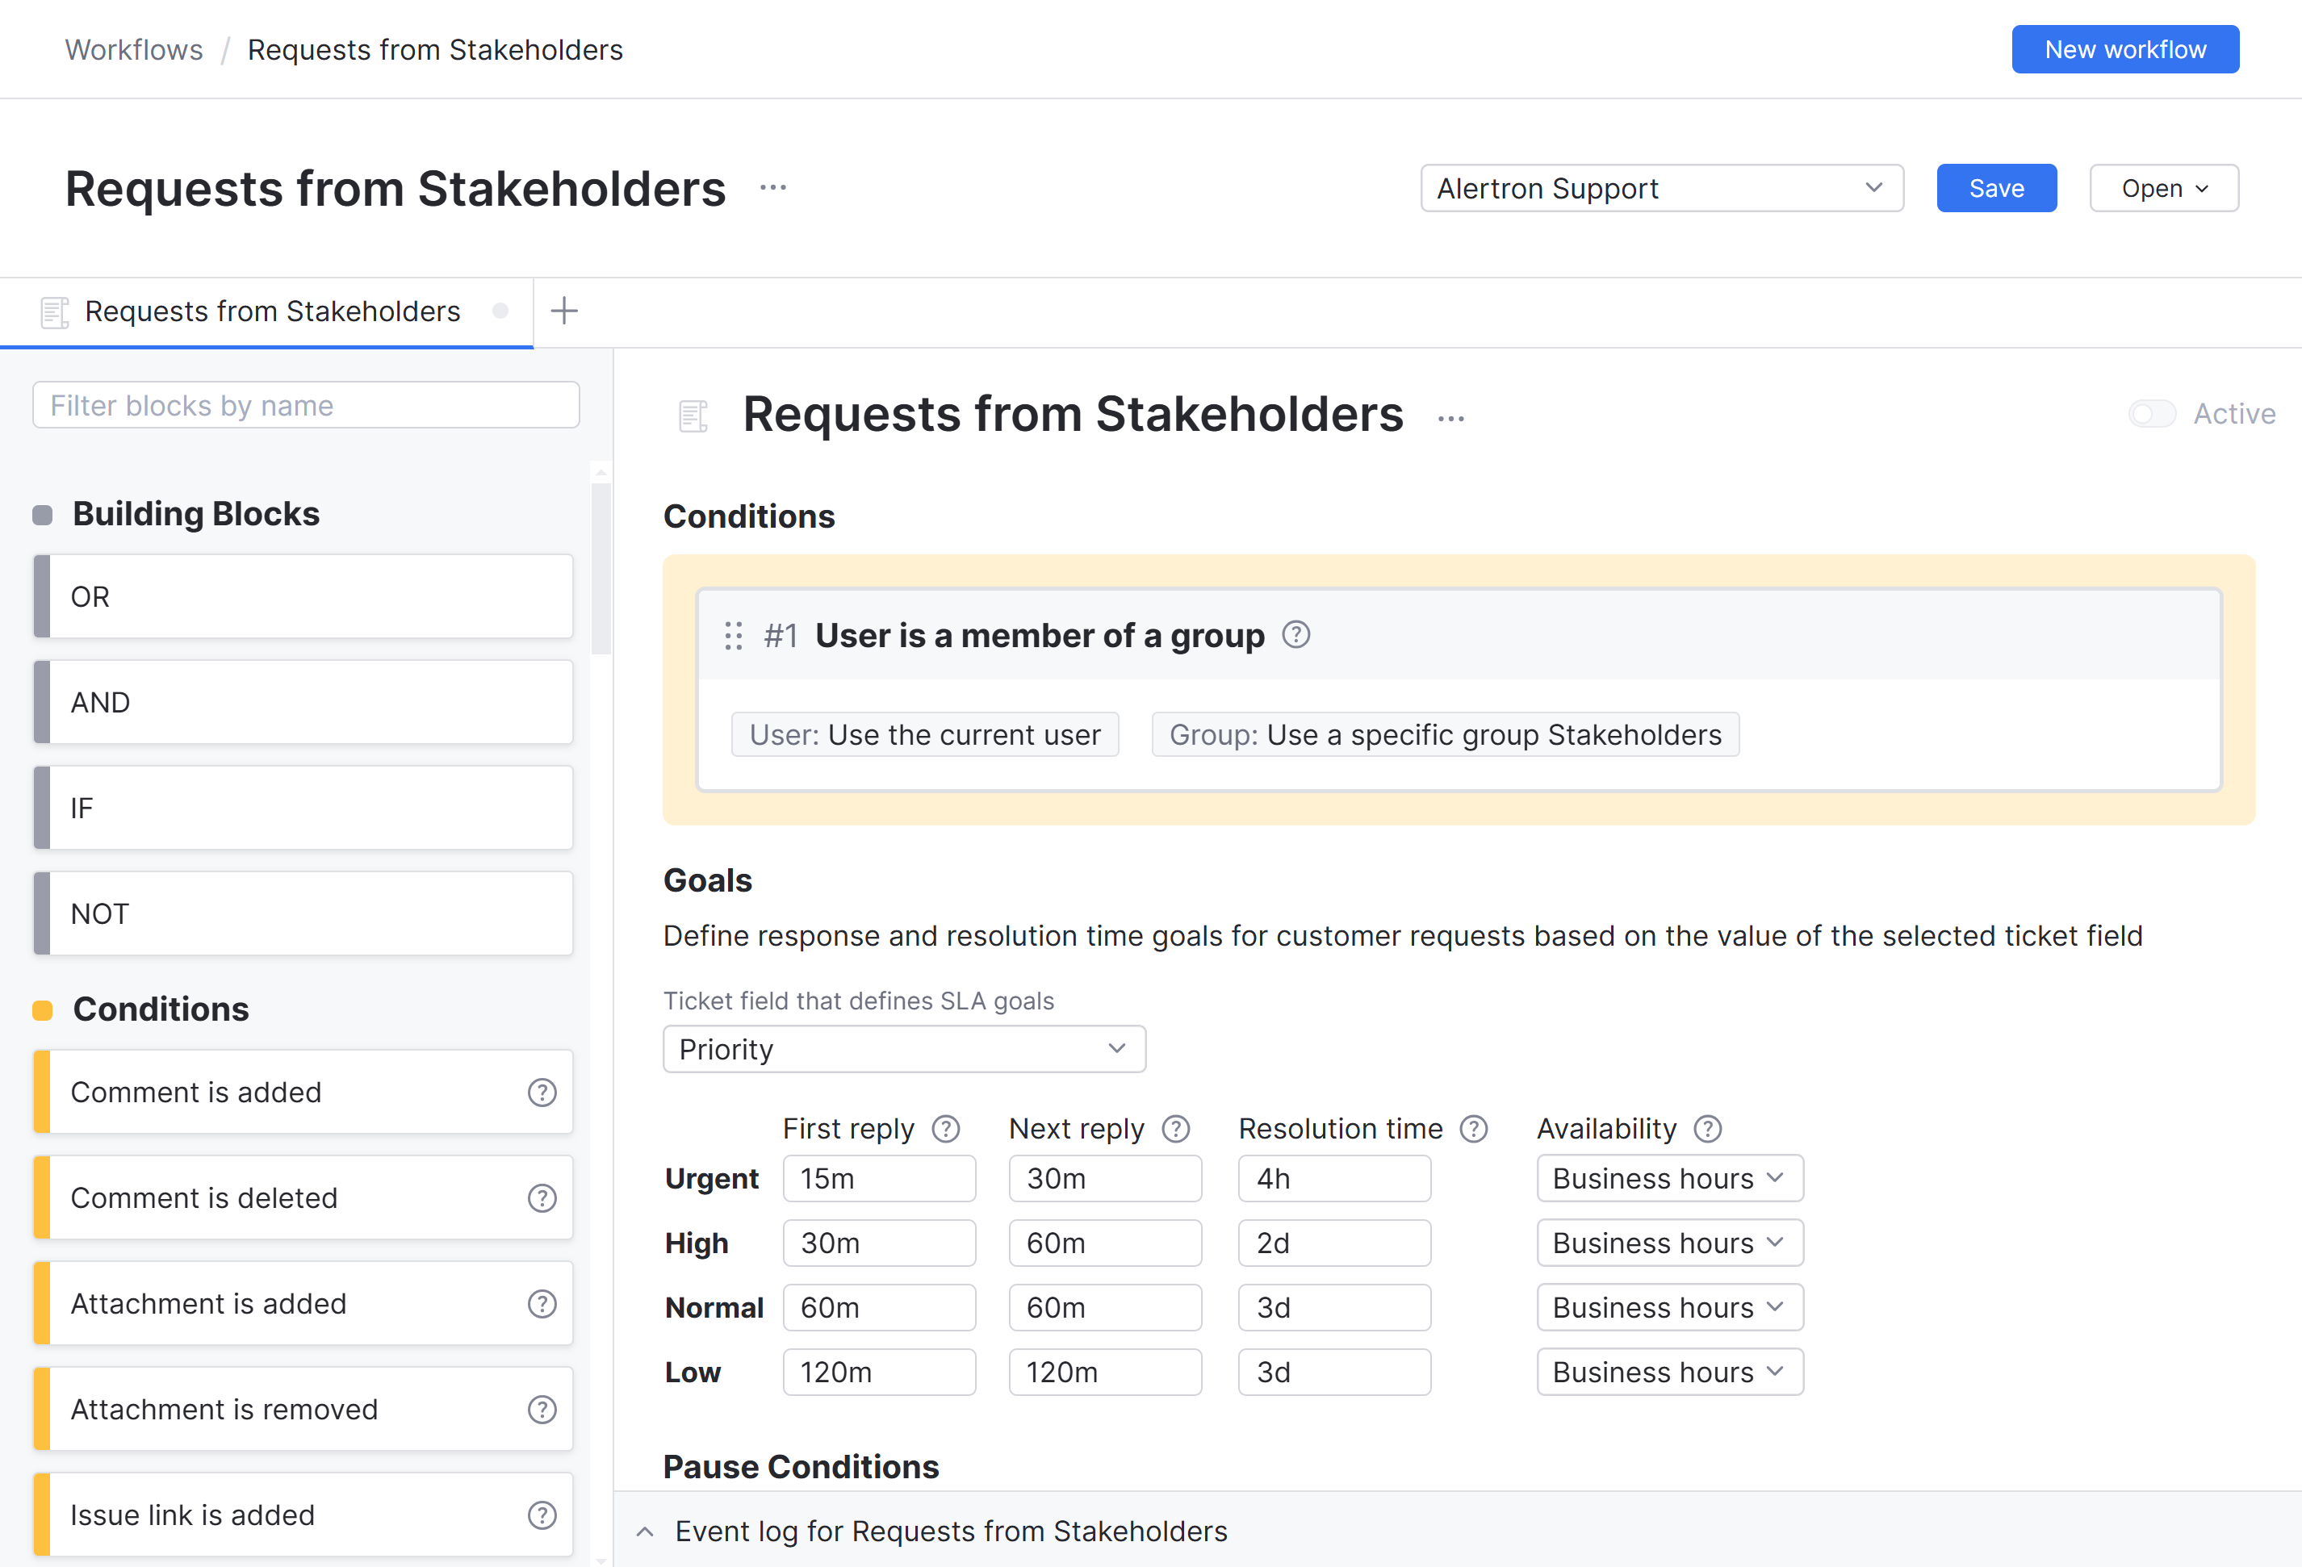2302x1567 pixels.
Task: Collapse the Event log panel
Action: coord(645,1531)
